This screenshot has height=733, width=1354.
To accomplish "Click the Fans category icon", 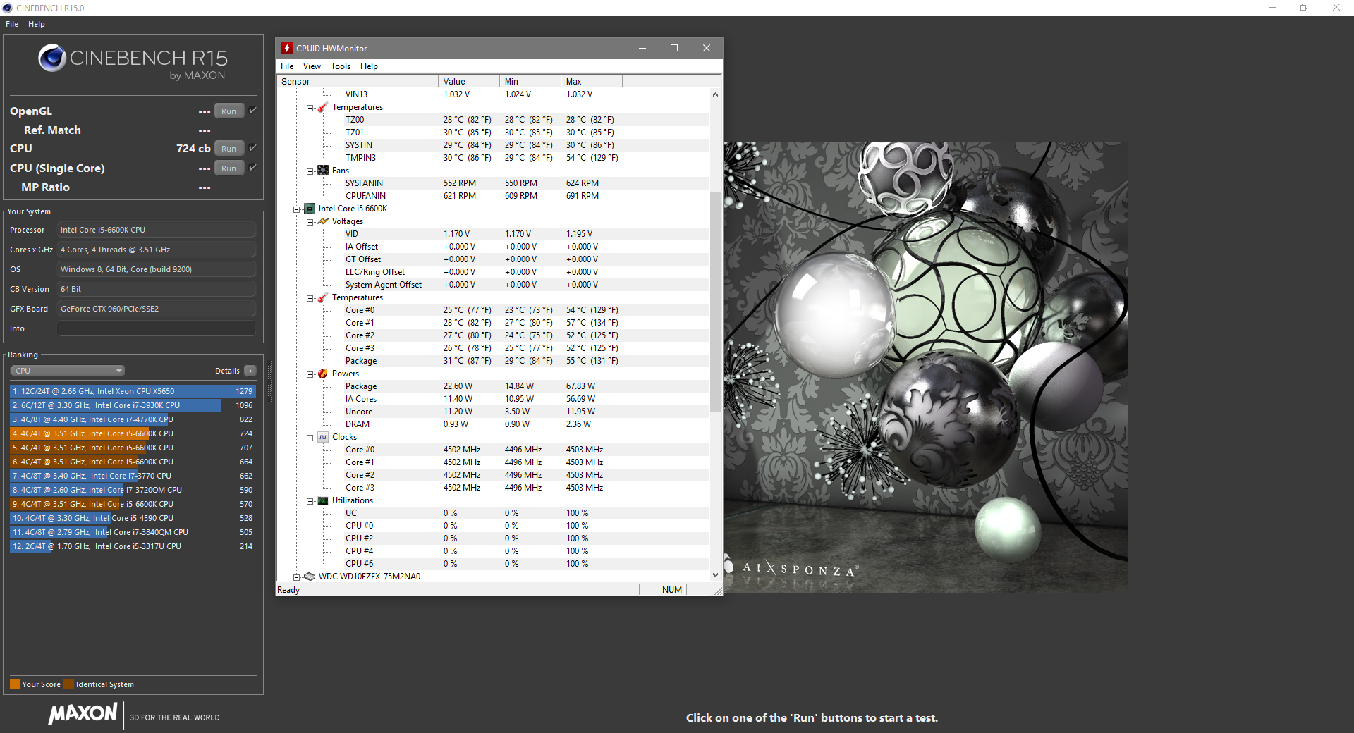I will [x=323, y=171].
